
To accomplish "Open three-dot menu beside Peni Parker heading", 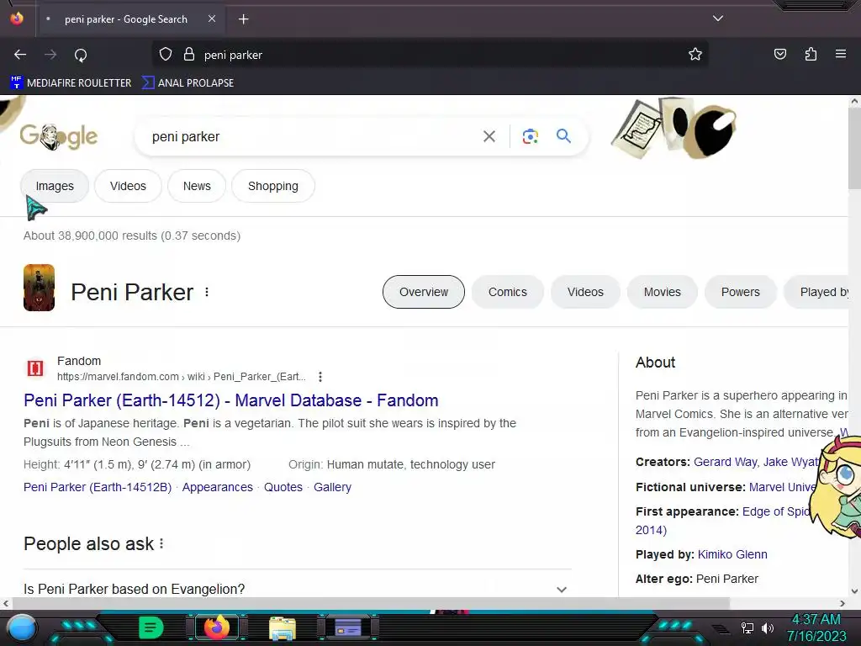I will pyautogui.click(x=207, y=292).
